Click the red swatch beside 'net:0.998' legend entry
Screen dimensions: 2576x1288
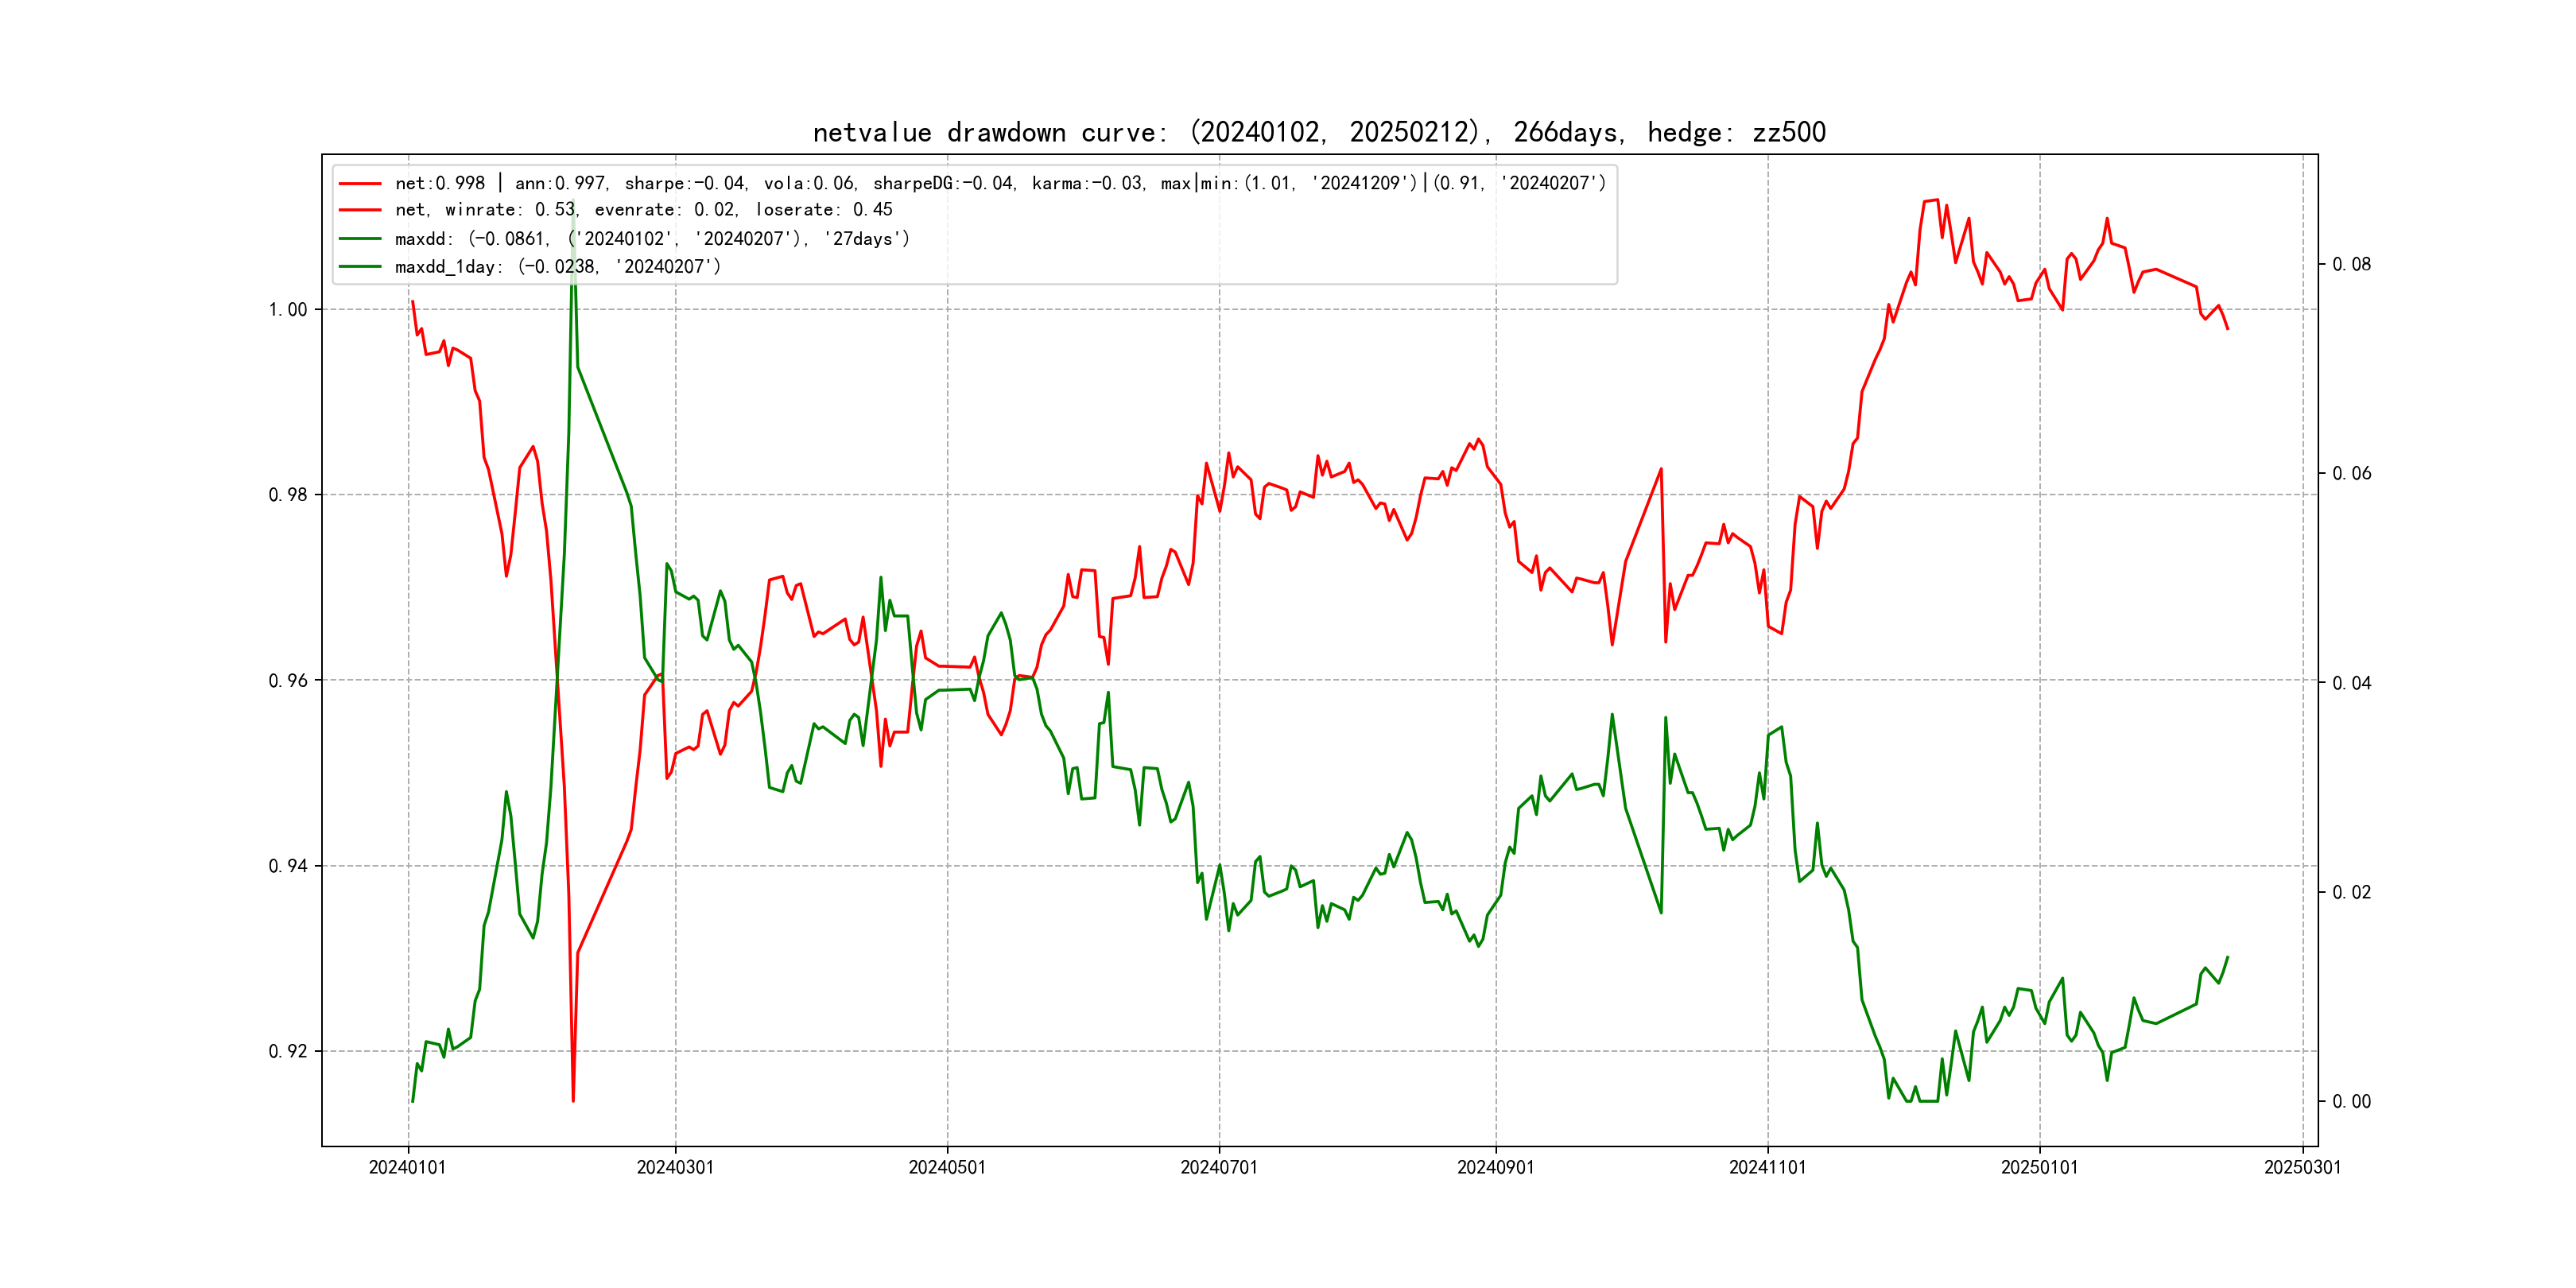coord(360,184)
